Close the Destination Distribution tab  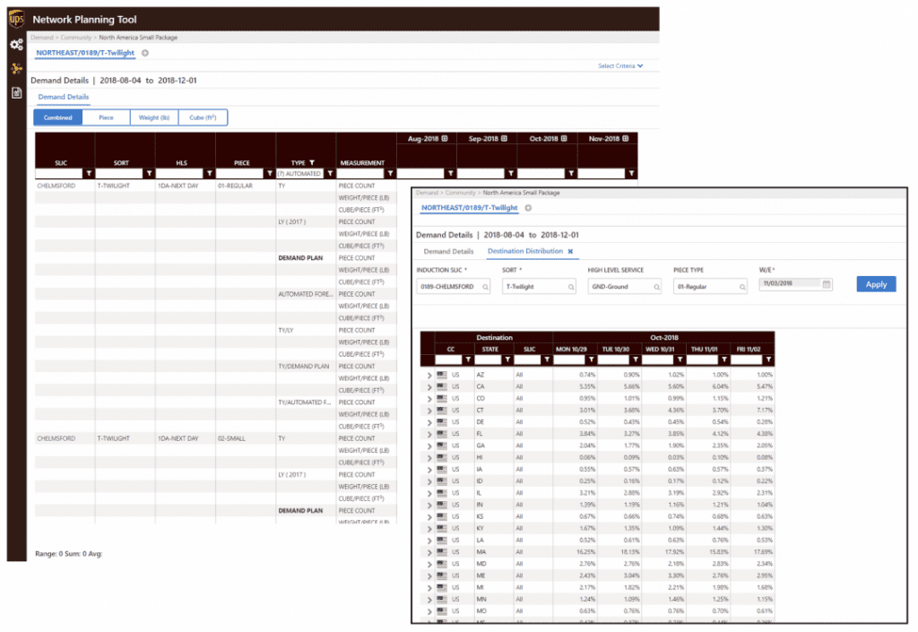(570, 252)
